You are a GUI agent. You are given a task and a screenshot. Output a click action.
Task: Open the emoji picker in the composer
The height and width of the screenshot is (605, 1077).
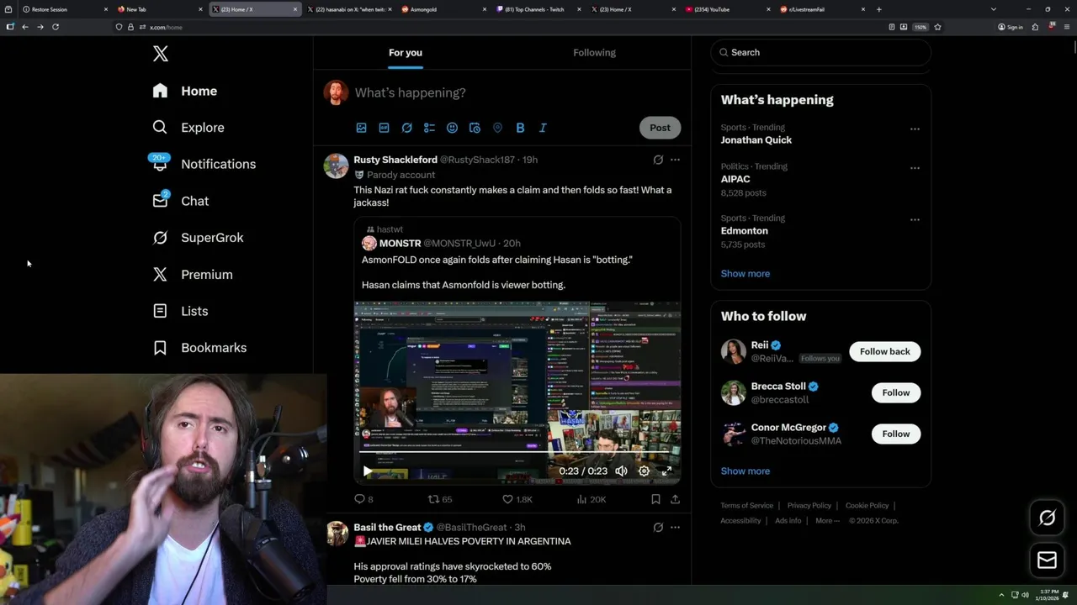point(452,128)
